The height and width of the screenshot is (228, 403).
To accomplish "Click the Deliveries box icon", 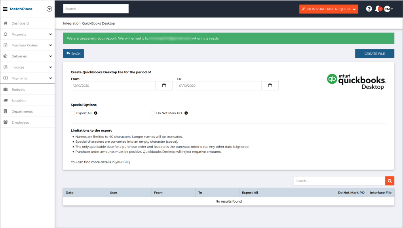I will point(6,56).
